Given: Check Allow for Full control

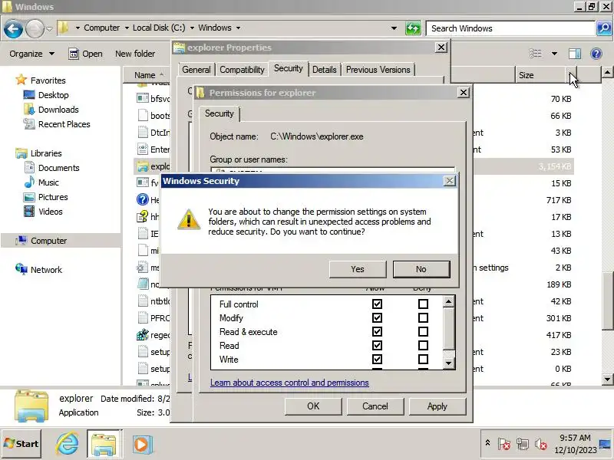Looking at the screenshot, I should 377,304.
